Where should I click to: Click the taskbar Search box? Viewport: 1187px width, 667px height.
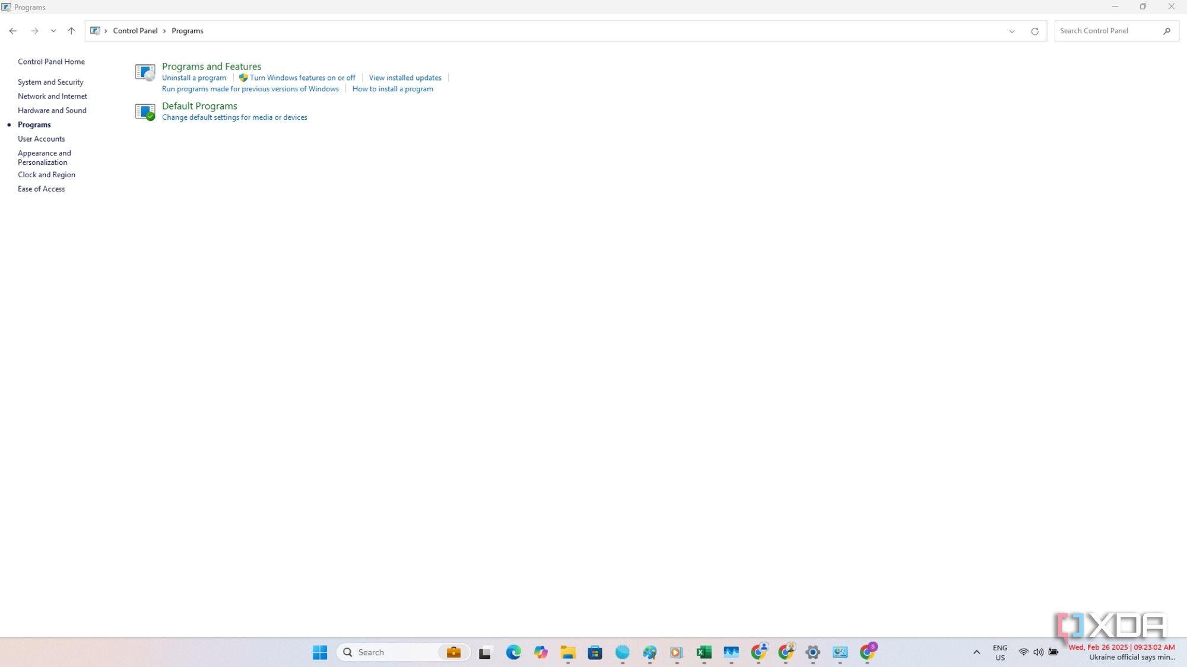pos(403,652)
